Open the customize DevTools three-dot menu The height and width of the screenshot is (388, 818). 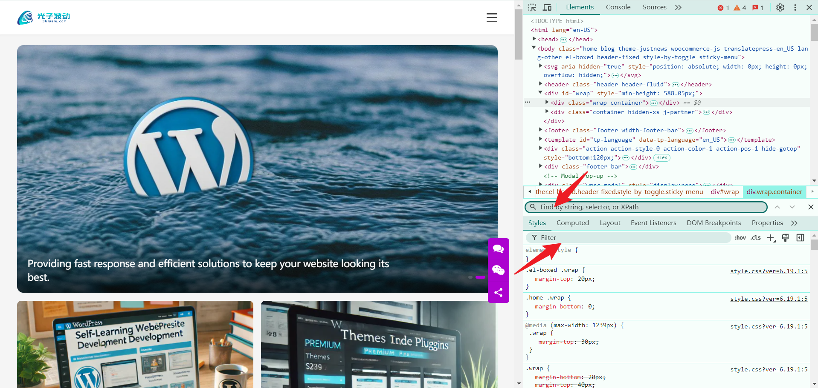pos(794,7)
